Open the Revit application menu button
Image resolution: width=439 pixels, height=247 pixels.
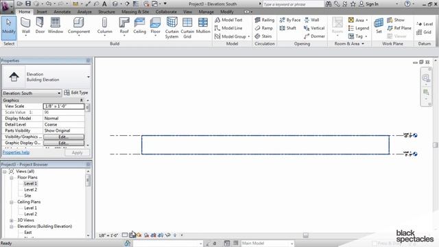pyautogui.click(x=7, y=7)
